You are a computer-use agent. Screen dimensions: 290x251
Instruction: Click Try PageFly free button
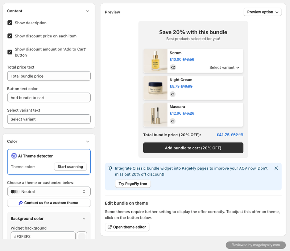133,184
